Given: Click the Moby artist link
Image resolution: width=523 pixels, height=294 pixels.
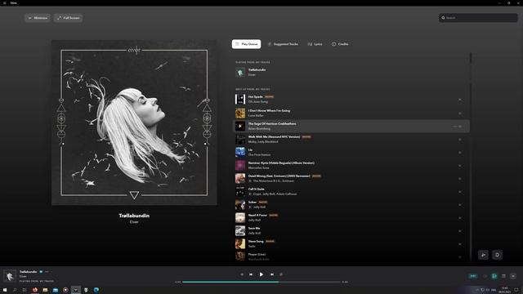Looking at the screenshot, I should pos(252,141).
